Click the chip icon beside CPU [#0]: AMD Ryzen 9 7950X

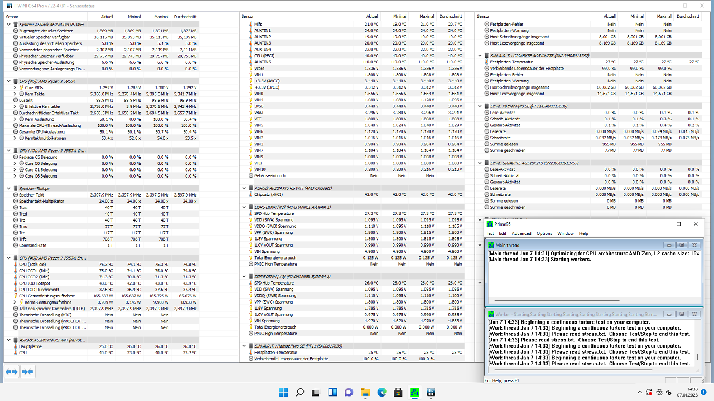[15, 81]
